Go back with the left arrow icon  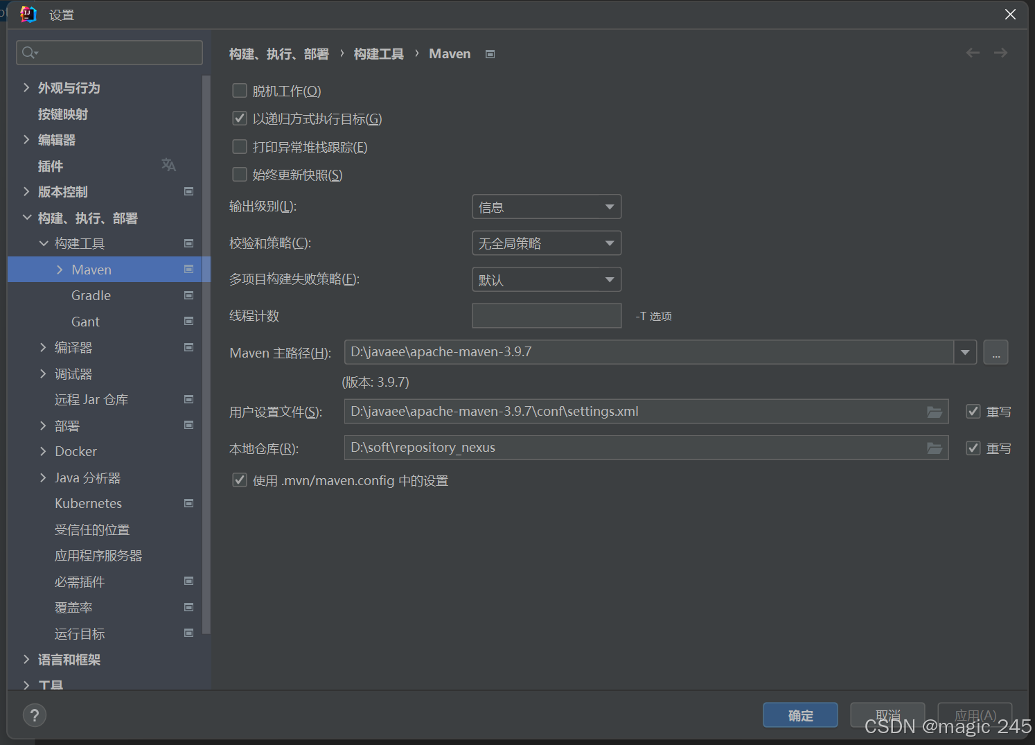[x=973, y=53]
